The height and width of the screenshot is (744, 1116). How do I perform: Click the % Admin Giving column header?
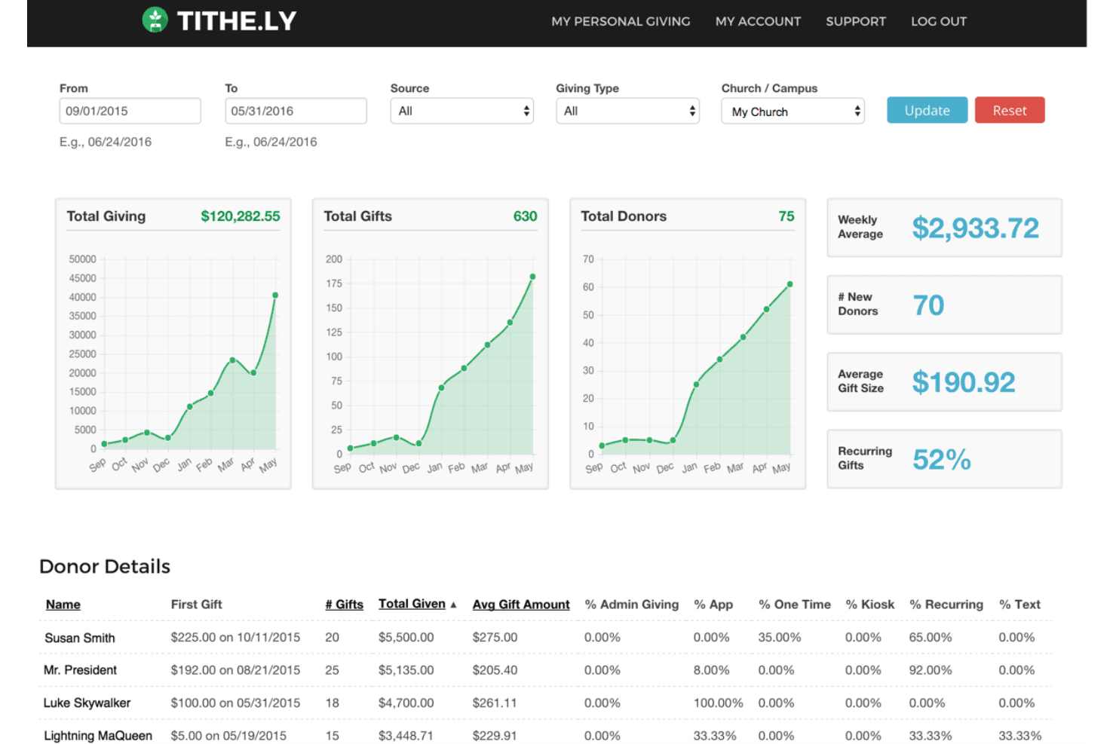click(x=632, y=605)
